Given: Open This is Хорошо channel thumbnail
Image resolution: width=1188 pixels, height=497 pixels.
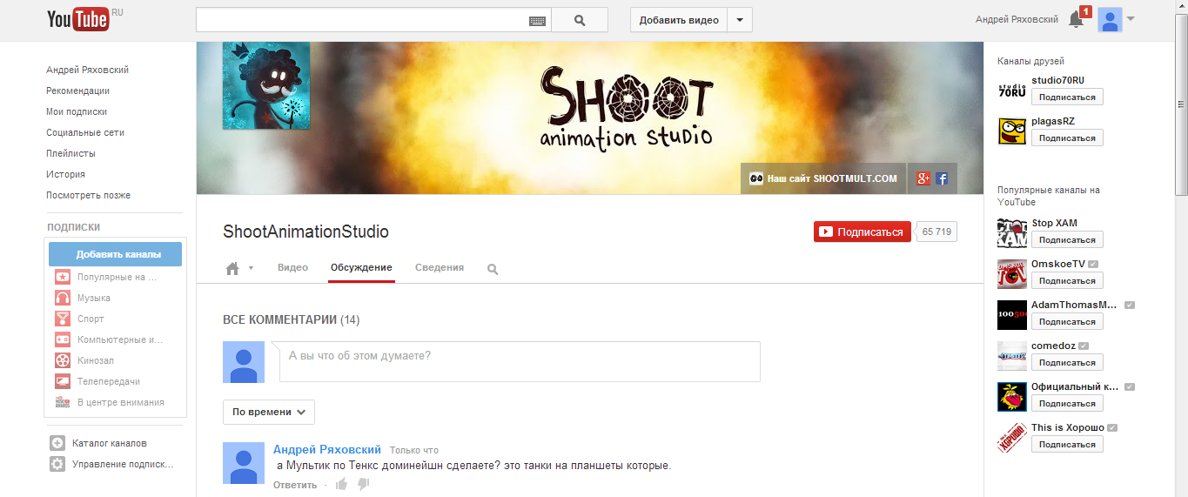Looking at the screenshot, I should (x=1012, y=437).
